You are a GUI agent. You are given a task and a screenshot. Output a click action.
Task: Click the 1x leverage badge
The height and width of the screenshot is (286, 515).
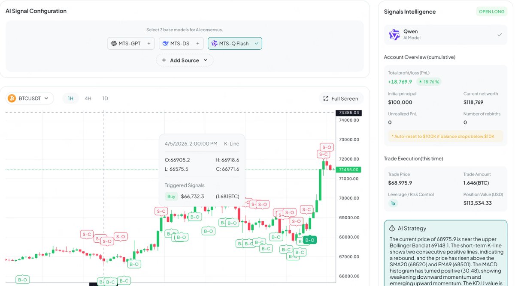[393, 203]
